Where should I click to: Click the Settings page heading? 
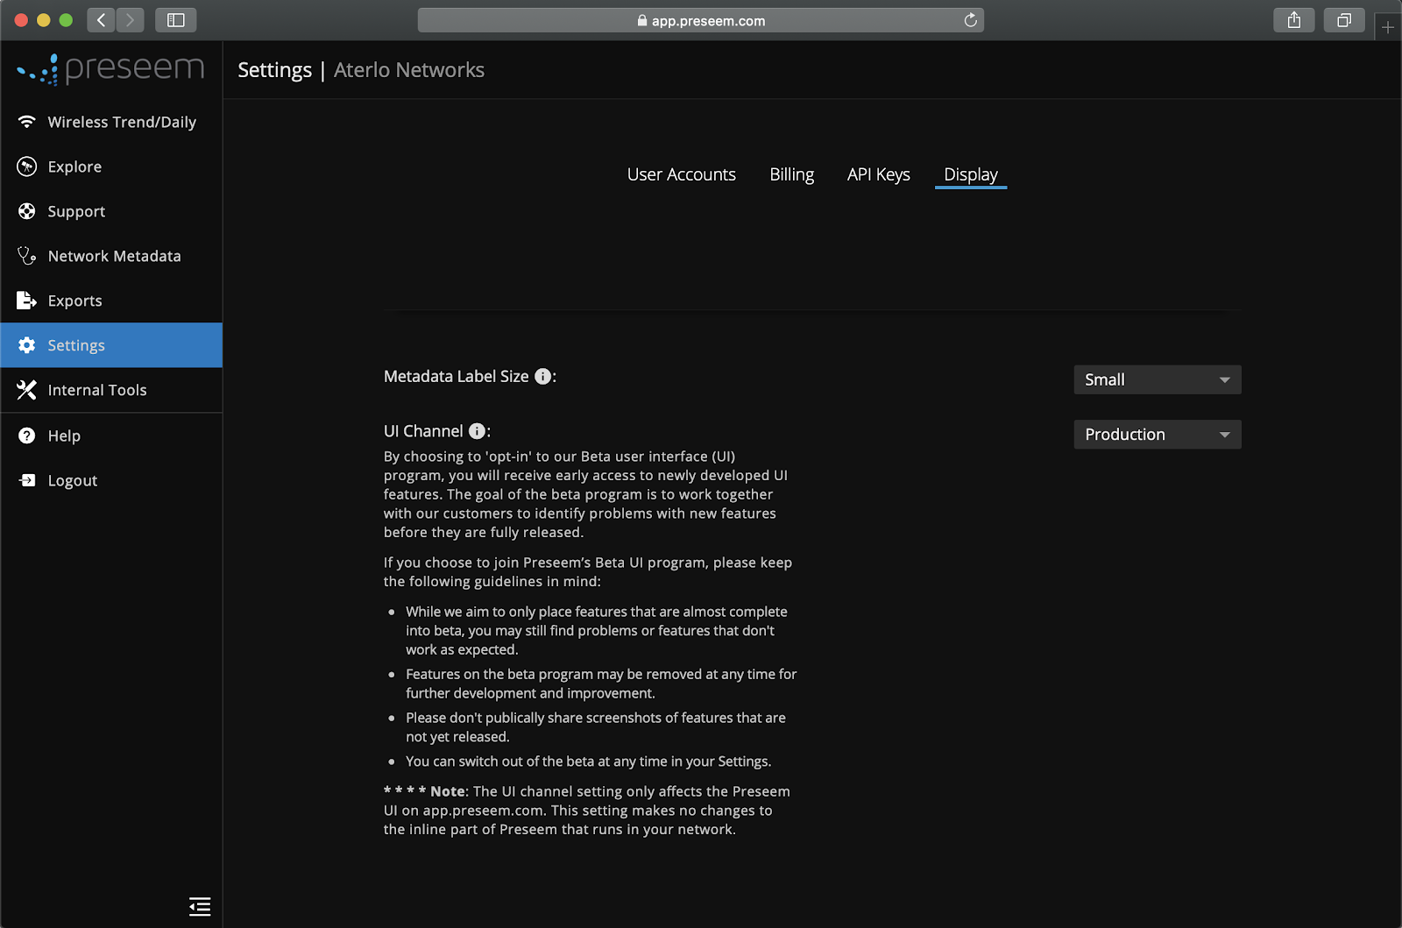(274, 70)
